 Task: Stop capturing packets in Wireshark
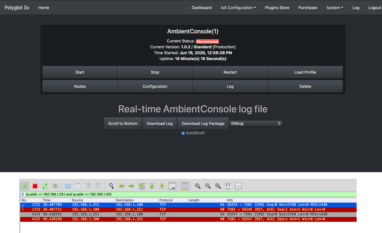click(x=35, y=186)
